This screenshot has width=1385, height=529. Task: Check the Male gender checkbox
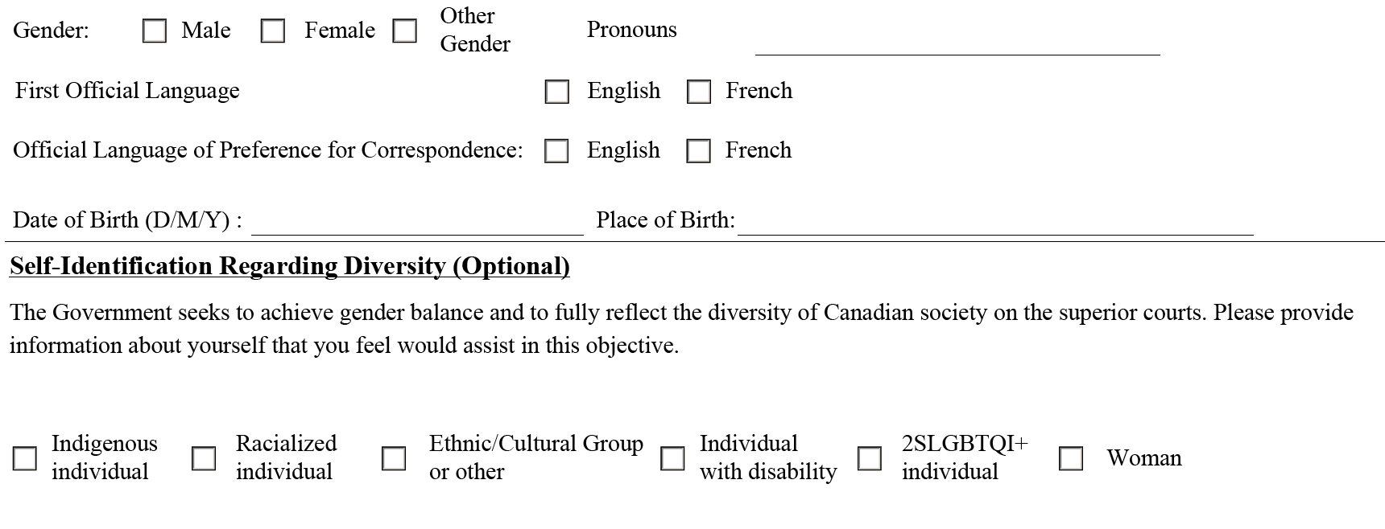[154, 31]
